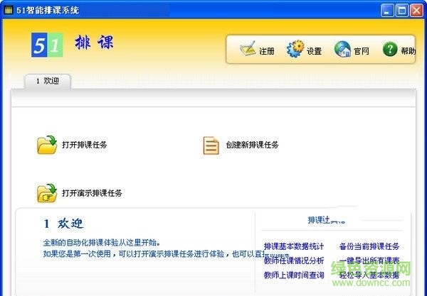Choose 创建新排课任务 text link
This screenshot has width=427, height=296.
tap(252, 145)
